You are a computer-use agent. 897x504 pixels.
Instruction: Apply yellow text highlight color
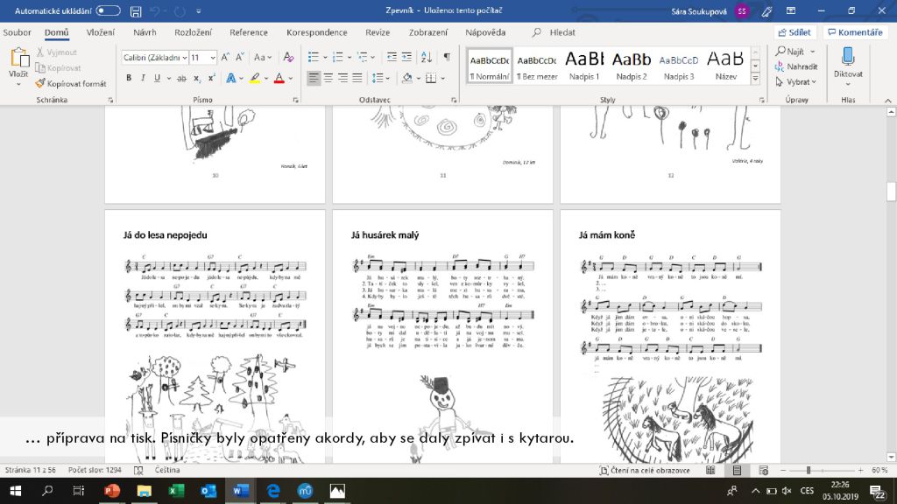pos(255,78)
